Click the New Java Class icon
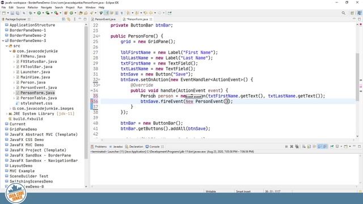The width and height of the screenshot is (363, 204). [71, 13]
